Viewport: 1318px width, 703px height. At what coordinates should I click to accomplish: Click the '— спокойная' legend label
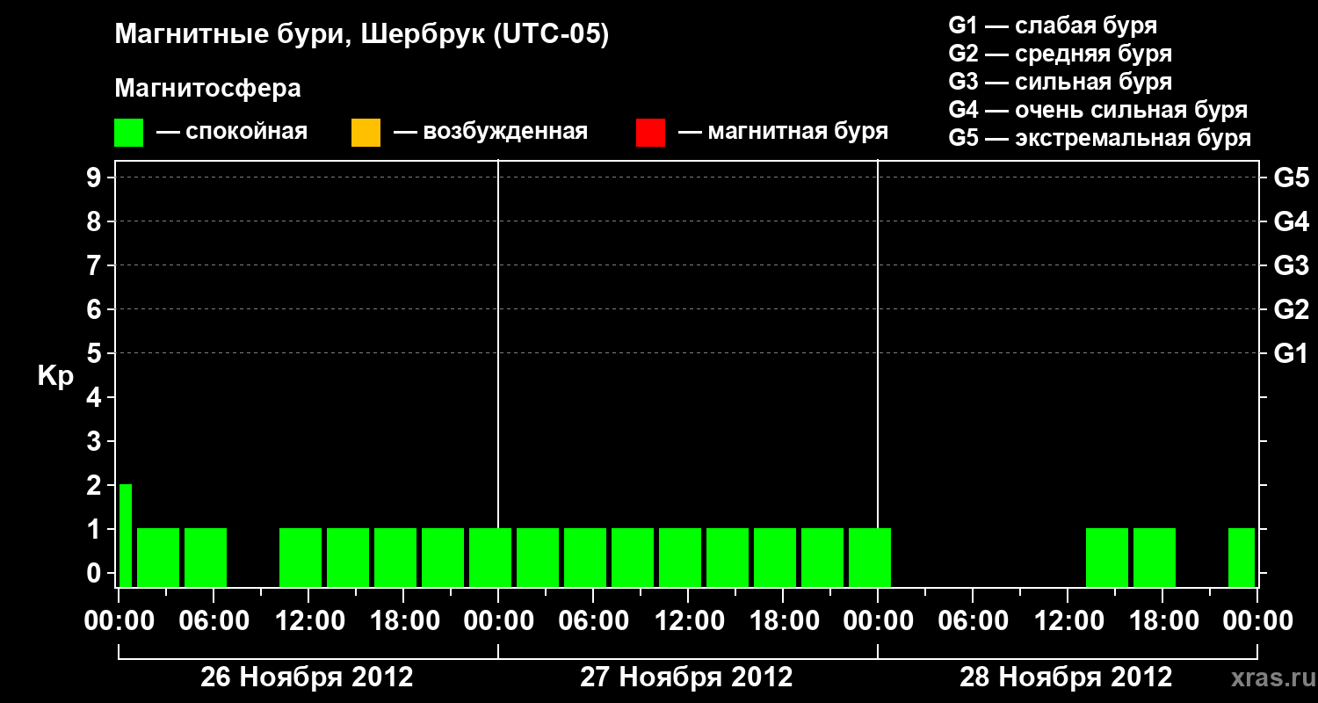[232, 132]
